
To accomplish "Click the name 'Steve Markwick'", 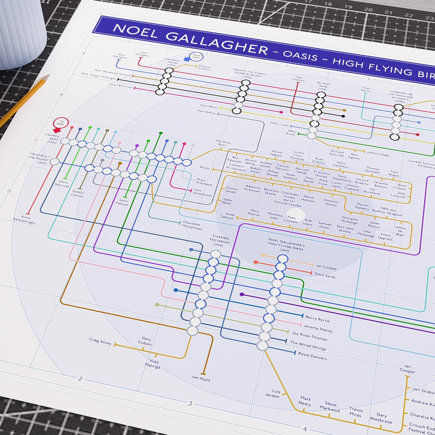I will click(330, 407).
